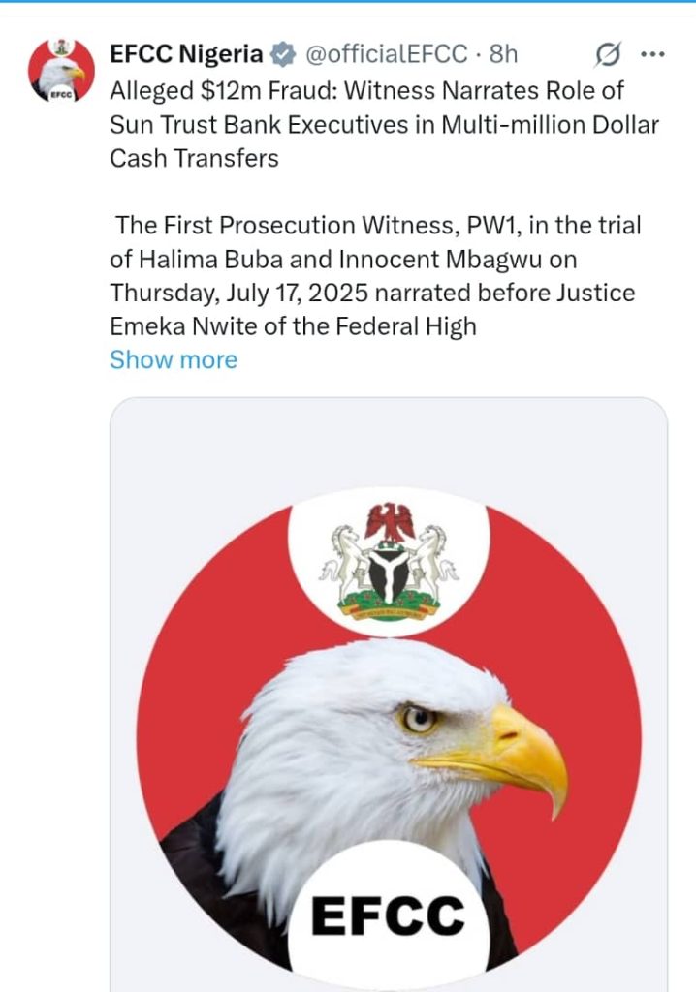Image resolution: width=696 pixels, height=992 pixels.
Task: Expand the post with Show more
Action: coord(174,360)
